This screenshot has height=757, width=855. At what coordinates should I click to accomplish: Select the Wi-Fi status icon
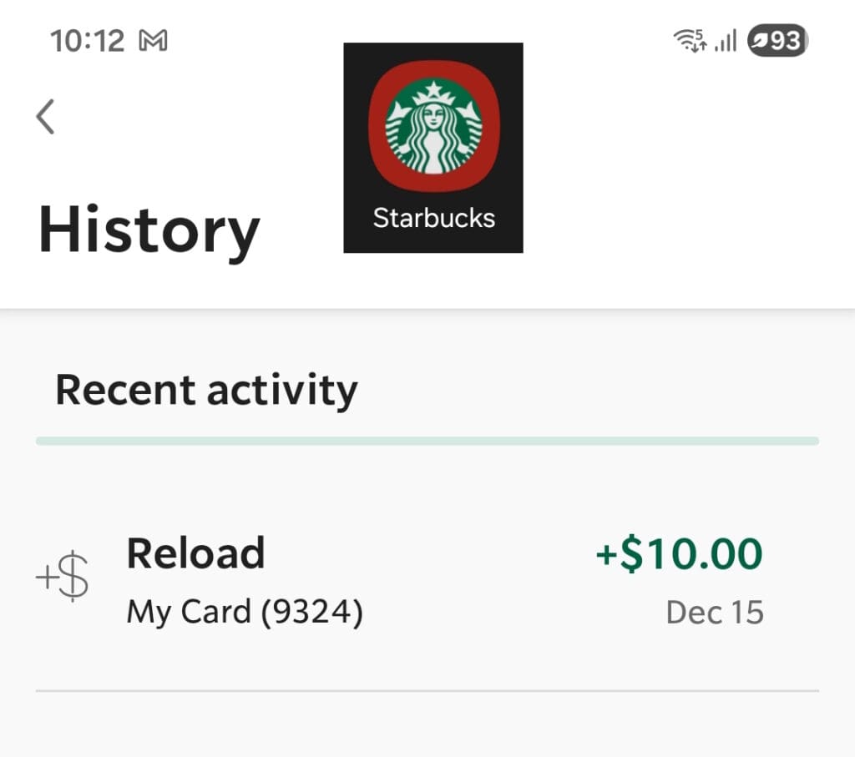[686, 39]
